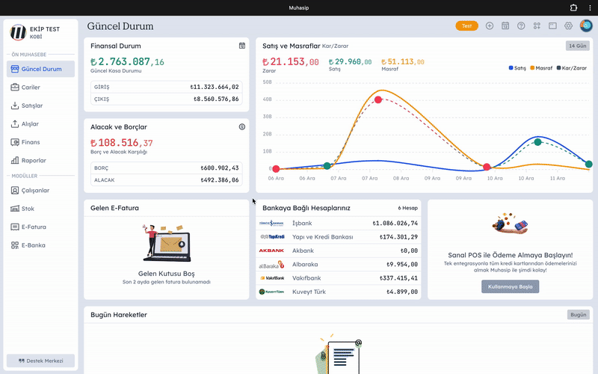
Task: Open the calendar icon in the top toolbar
Action: [x=505, y=25]
